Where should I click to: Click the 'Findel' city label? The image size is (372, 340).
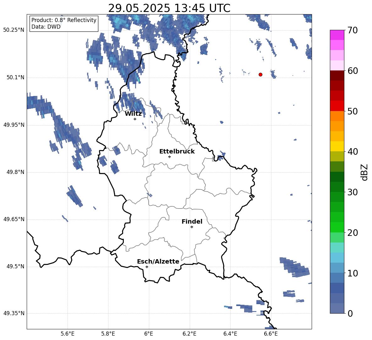point(192,221)
